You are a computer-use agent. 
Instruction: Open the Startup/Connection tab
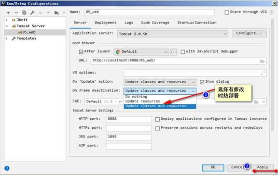point(197,23)
